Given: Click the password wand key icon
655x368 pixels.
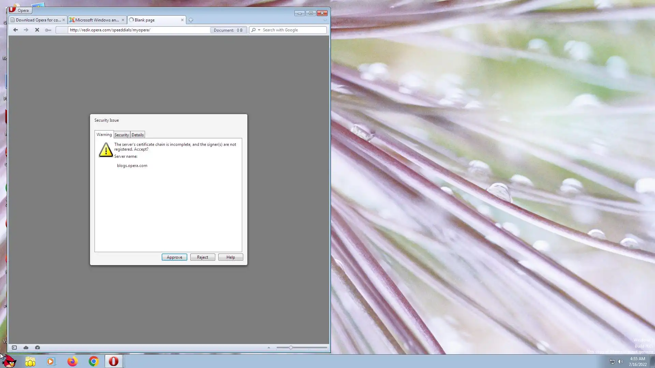Looking at the screenshot, I should 48,30.
